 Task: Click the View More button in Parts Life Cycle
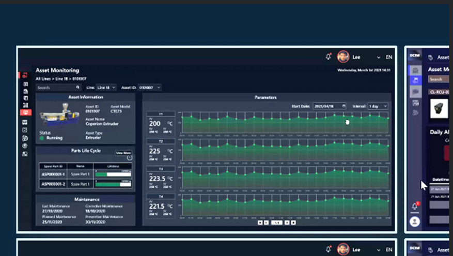pyautogui.click(x=123, y=153)
